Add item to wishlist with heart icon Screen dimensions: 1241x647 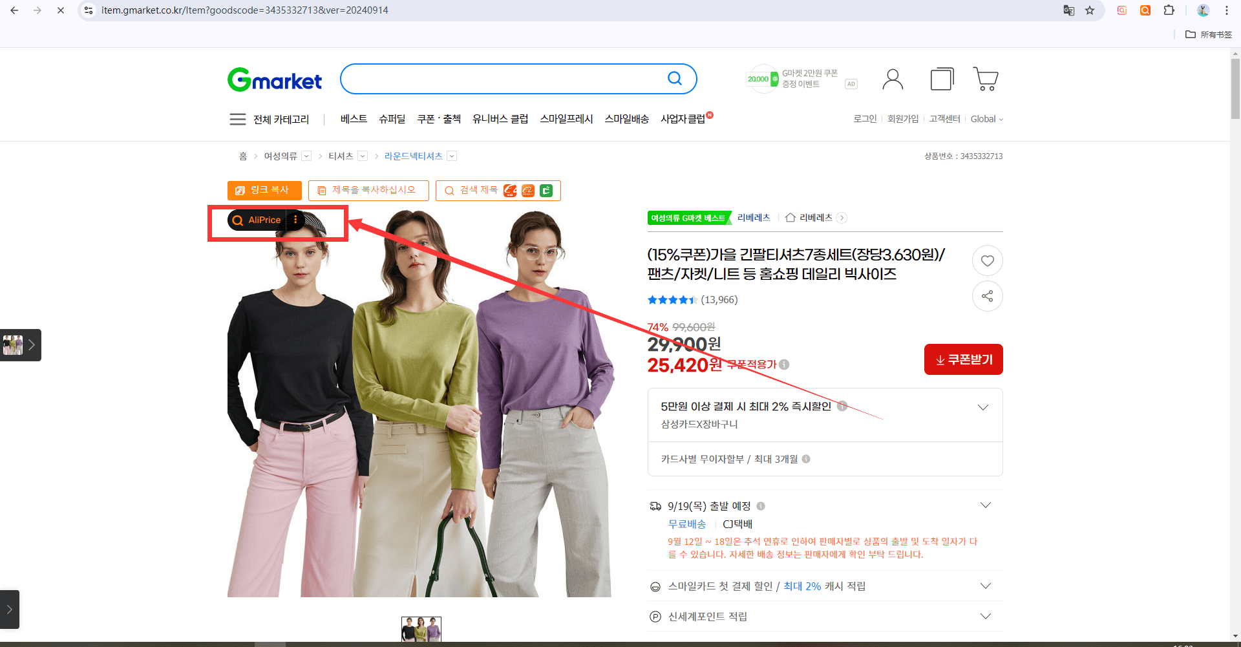point(987,260)
